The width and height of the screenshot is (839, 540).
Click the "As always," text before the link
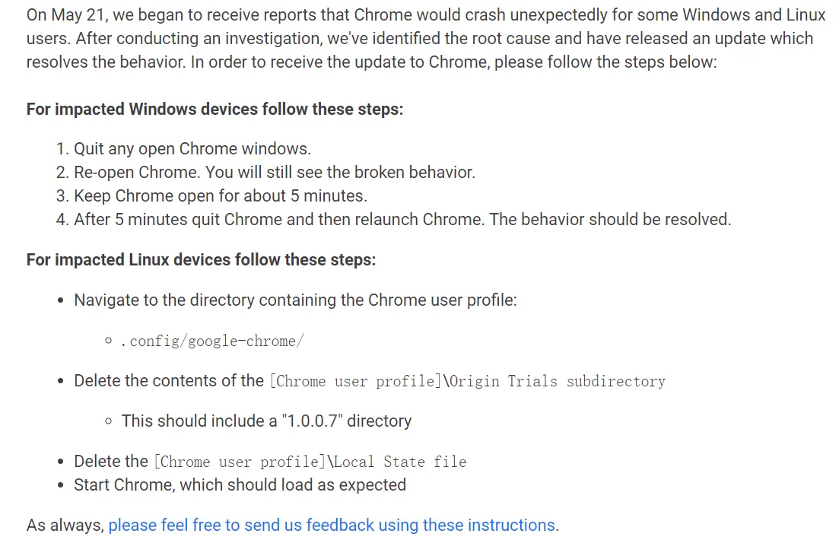[65, 526]
